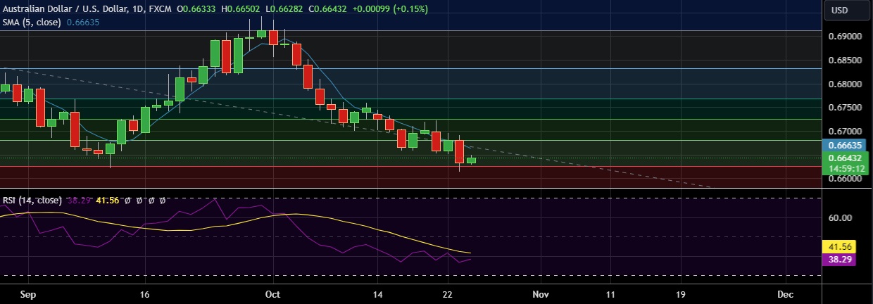This screenshot has width=873, height=304.
Task: Click the green 0.66432 last price axis label
Action: click(845, 158)
